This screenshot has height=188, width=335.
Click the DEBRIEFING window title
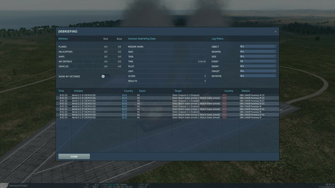pos(68,31)
